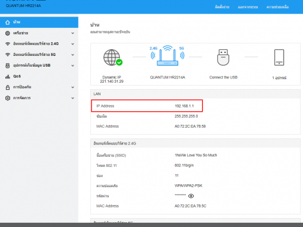The height and width of the screenshot is (227, 303).
Task: Click the help link at header's far right
Action: click(x=277, y=7)
